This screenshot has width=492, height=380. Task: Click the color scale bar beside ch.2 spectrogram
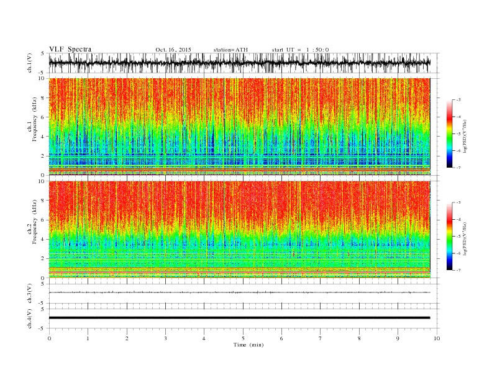coord(449,237)
